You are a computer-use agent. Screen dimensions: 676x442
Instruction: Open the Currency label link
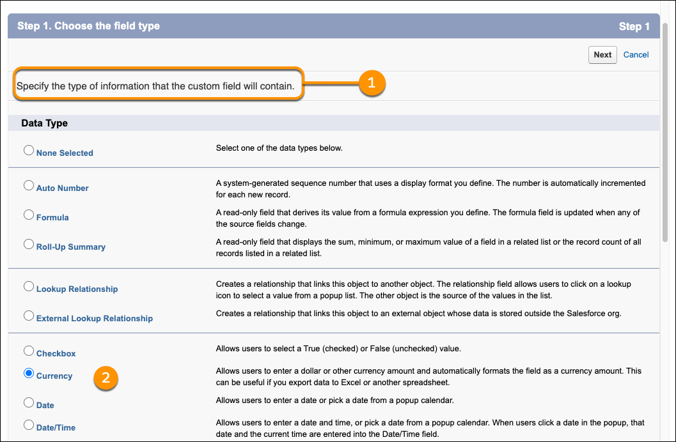click(x=55, y=376)
